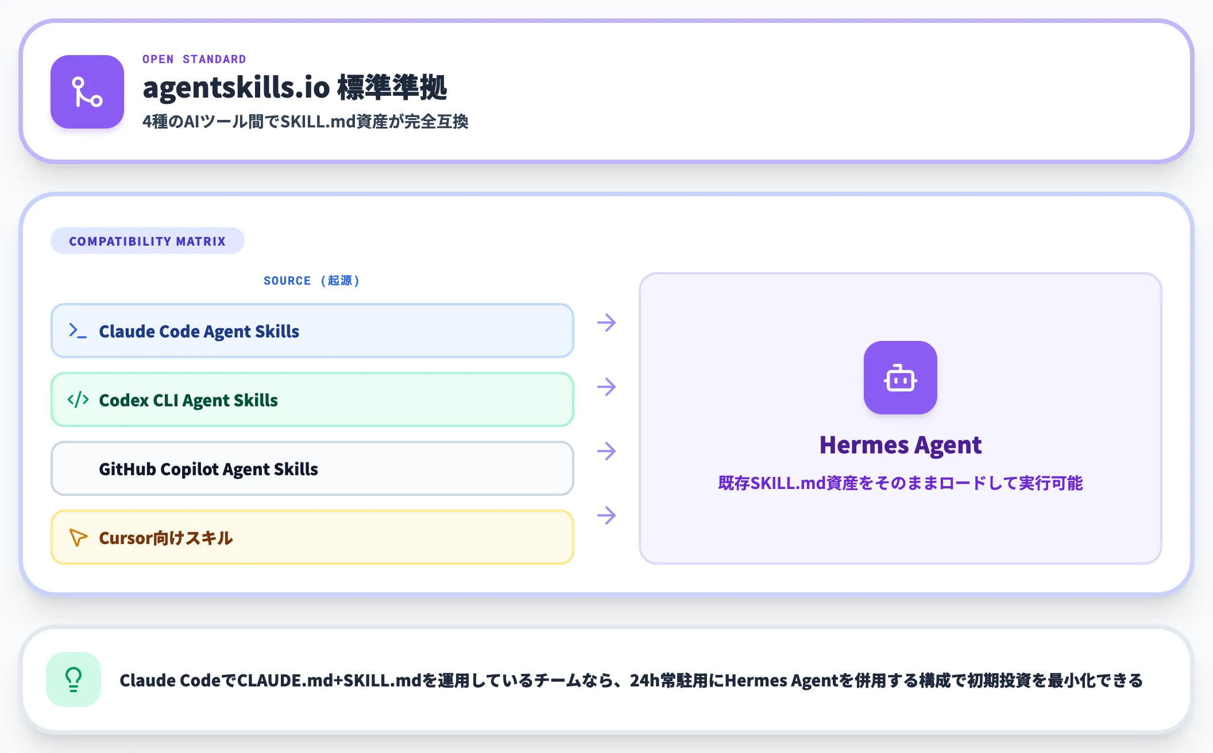Viewport: 1213px width, 753px height.
Task: Click the COMPATIBILITY MATRIX badge
Action: (148, 240)
